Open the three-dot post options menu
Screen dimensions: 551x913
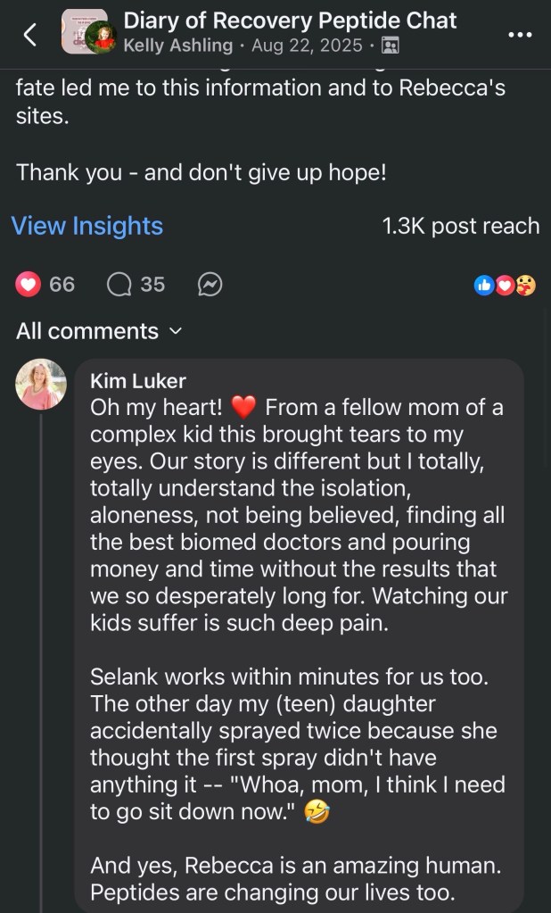(x=520, y=35)
